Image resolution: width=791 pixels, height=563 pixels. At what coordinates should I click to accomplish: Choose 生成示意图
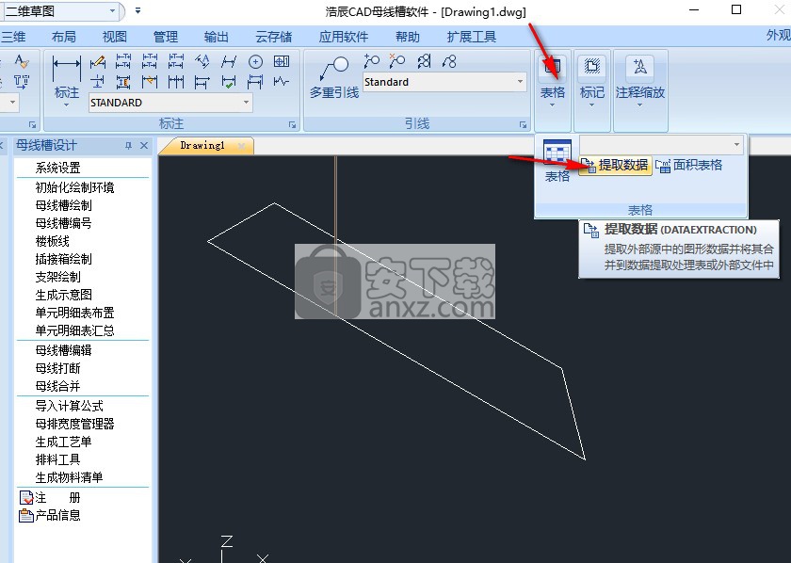click(x=64, y=295)
